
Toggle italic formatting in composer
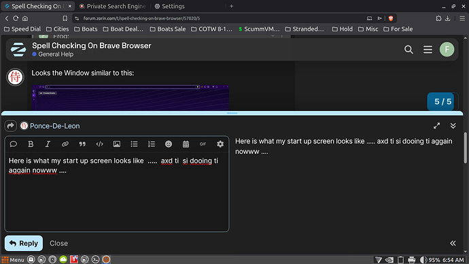(48, 144)
